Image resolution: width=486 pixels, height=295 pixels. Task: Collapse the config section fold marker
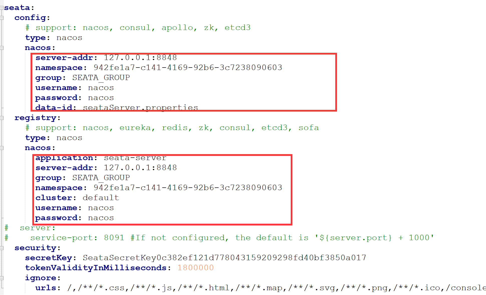click(2, 18)
